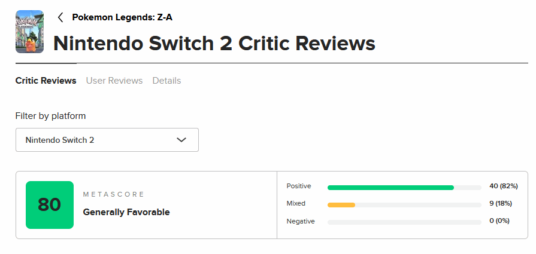
Task: Click the empty Negative reviews bar
Action: pos(404,222)
